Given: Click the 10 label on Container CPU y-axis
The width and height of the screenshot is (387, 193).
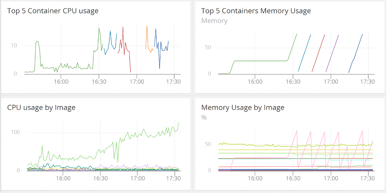Looking at the screenshot, I should coord(14,45).
